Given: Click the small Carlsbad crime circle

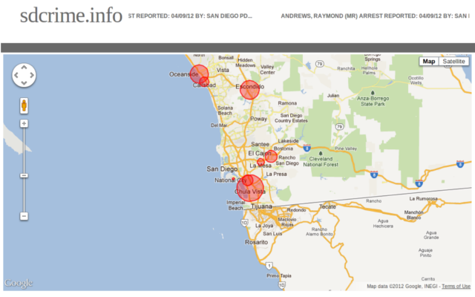Looking at the screenshot, I should [204, 82].
